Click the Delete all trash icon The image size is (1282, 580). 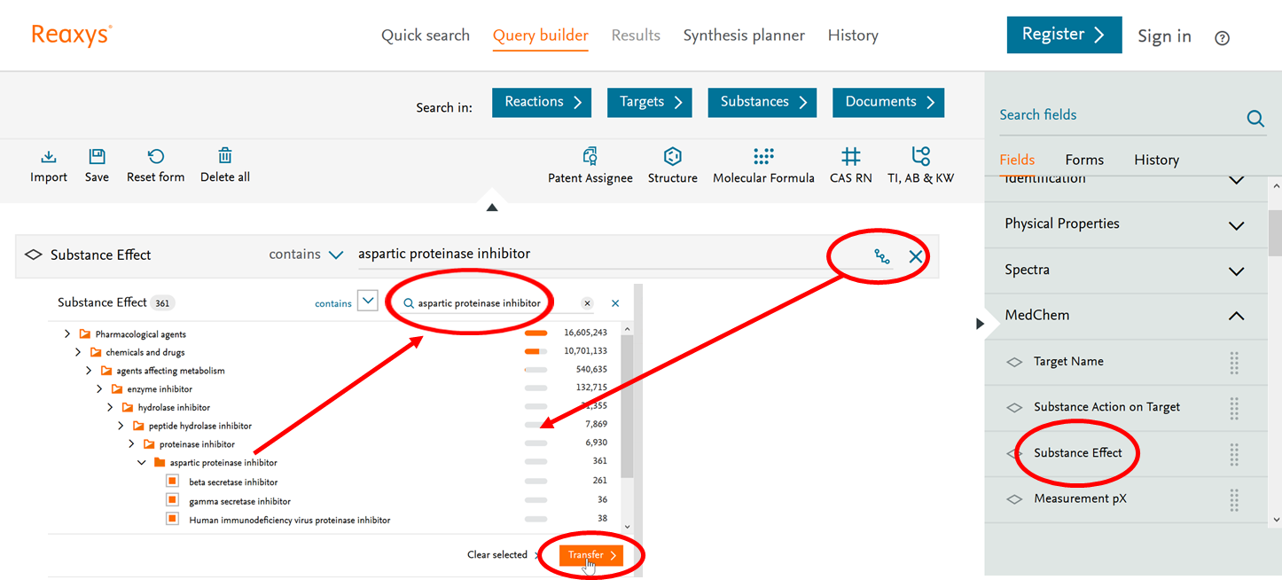[225, 156]
